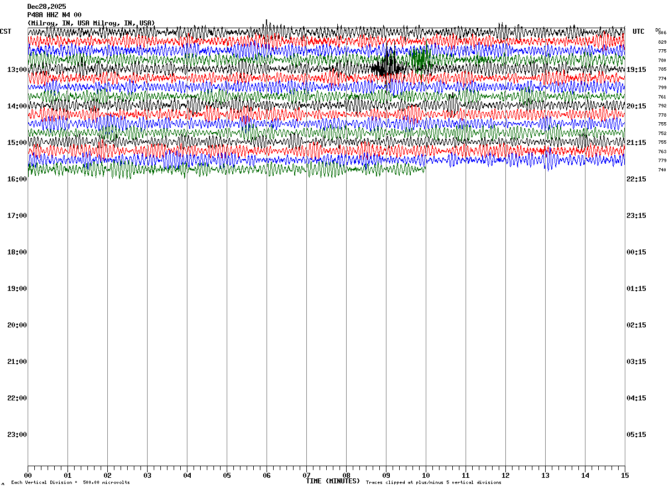Viewport: 669px width, 490px height.
Task: Click minute 11 on the time axis
Action: tap(466, 475)
